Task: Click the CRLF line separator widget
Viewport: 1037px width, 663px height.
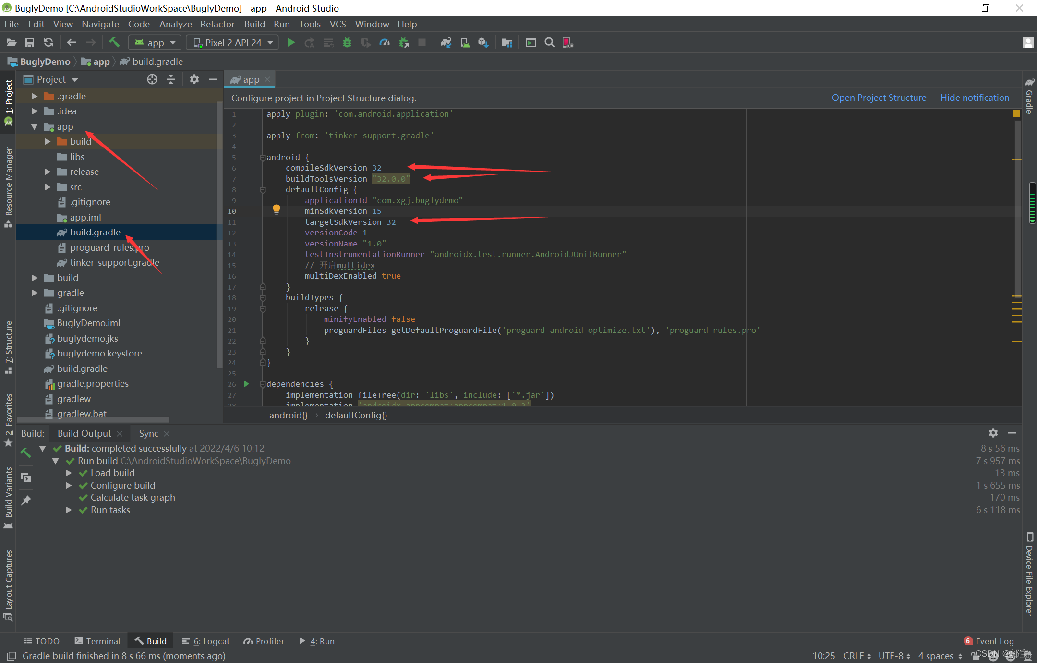Action: (857, 656)
